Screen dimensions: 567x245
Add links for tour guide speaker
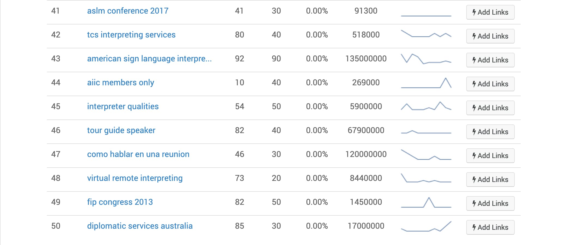490,132
